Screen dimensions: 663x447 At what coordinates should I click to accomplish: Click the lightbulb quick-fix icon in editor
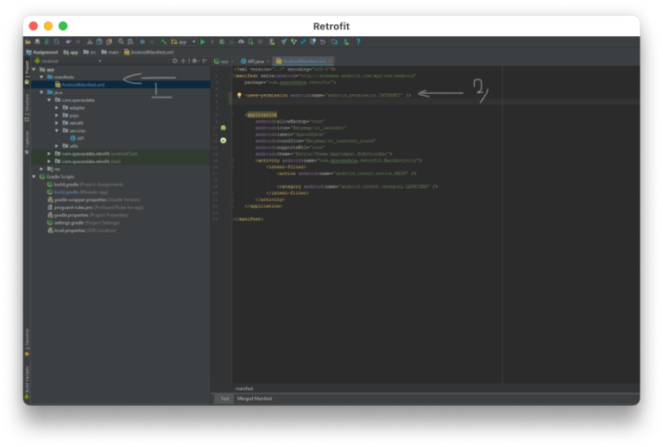pos(239,96)
